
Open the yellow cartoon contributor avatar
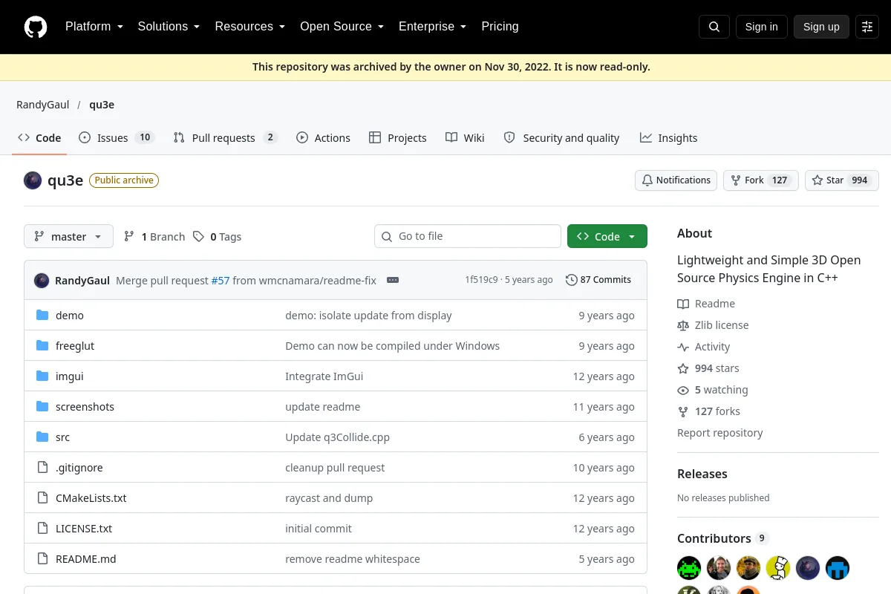(x=778, y=568)
